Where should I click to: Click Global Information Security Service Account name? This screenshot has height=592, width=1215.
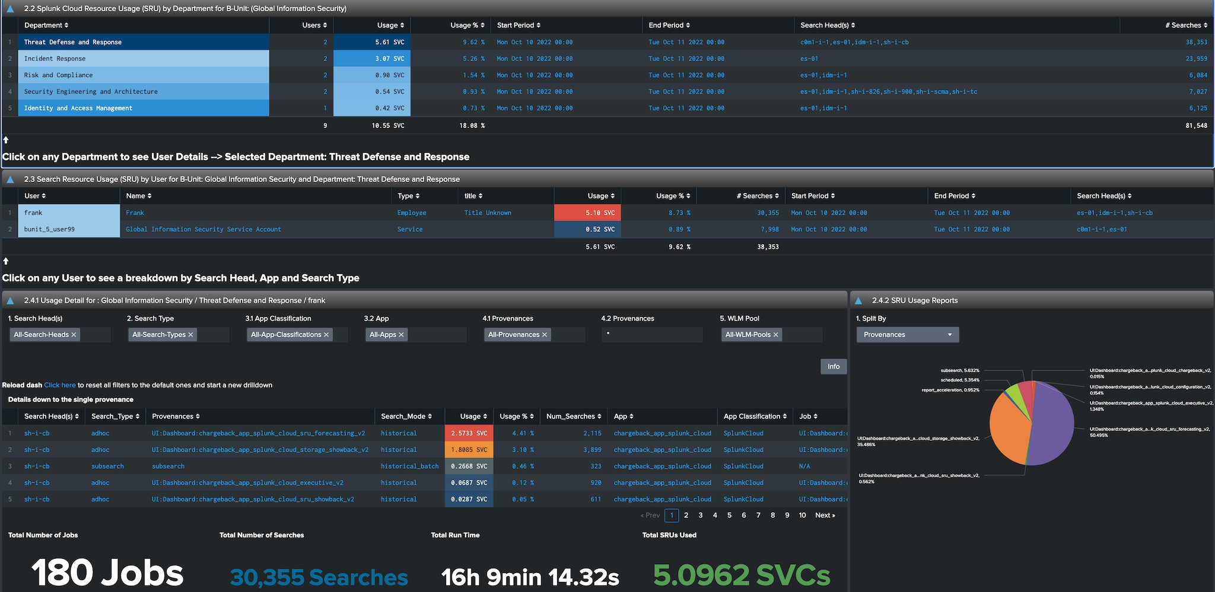click(x=203, y=229)
